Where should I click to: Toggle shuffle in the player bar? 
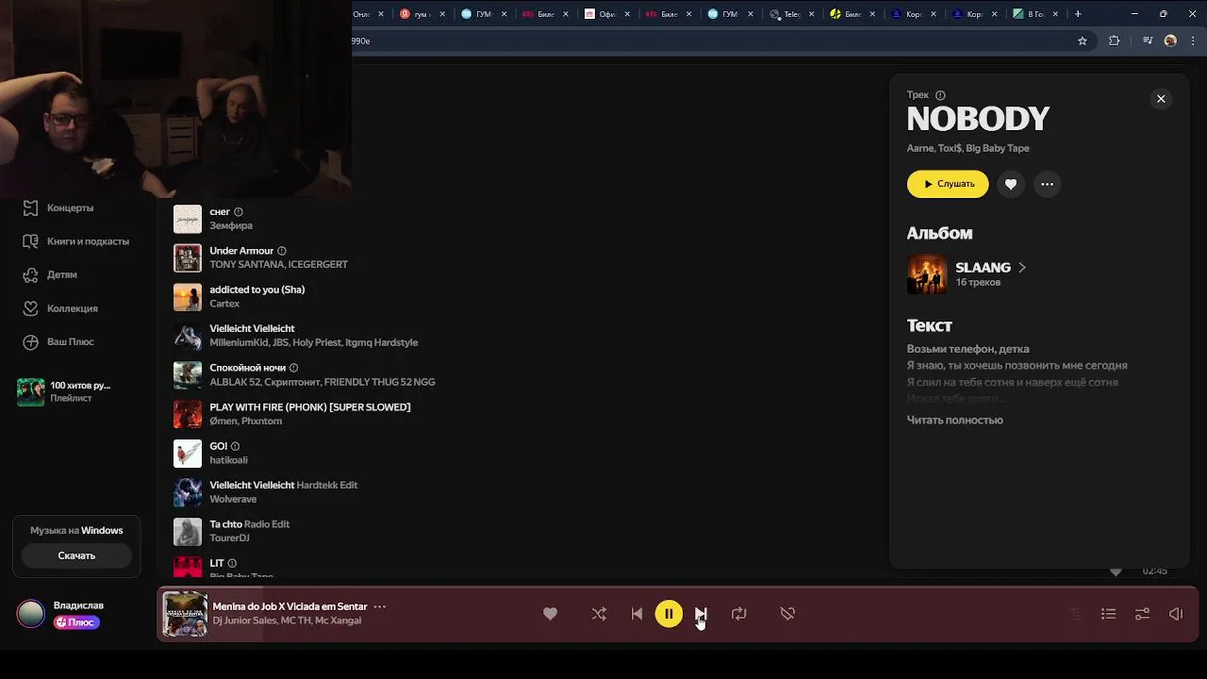tap(599, 614)
